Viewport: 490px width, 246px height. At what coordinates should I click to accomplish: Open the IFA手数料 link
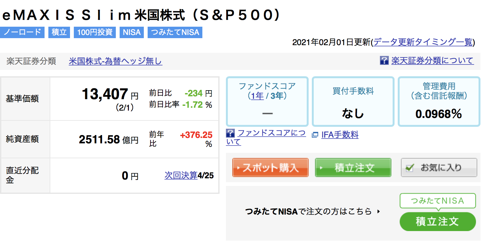pyautogui.click(x=340, y=135)
